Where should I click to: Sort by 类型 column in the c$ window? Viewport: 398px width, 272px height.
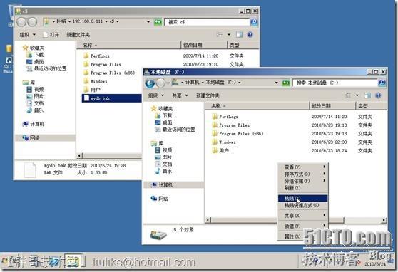point(243,45)
